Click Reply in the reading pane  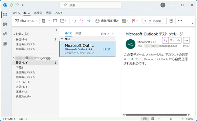tap(165, 40)
